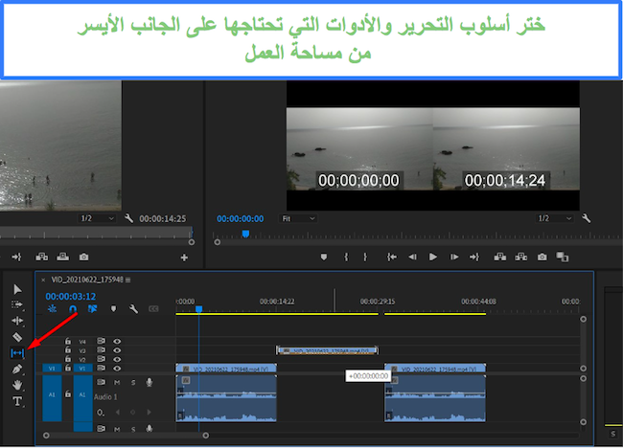The image size is (623, 448).
Task: Click Program monitor timecode 00:00:00:00
Action: coord(240,218)
